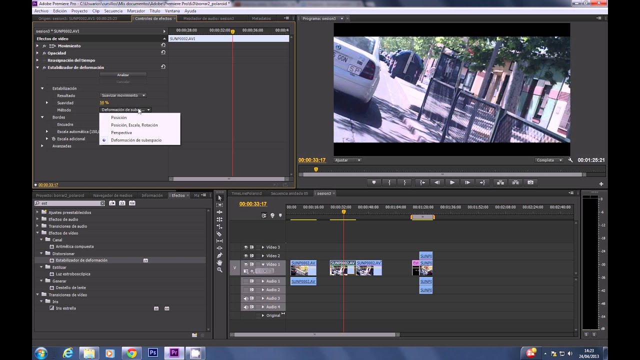
Task: Click the Suavidad 50% value
Action: 104,103
